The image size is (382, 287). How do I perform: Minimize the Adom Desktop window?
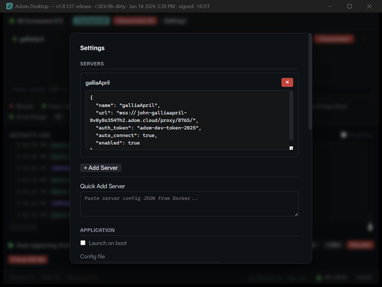coord(330,6)
